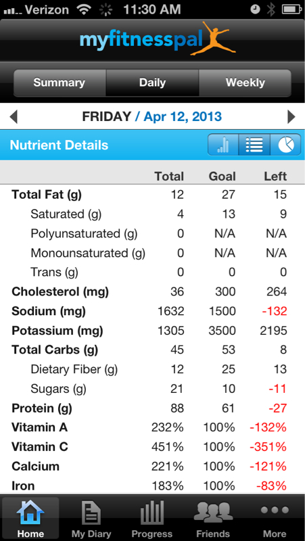Tap the More three-dots icon
The width and height of the screenshot is (305, 541).
pos(275,510)
